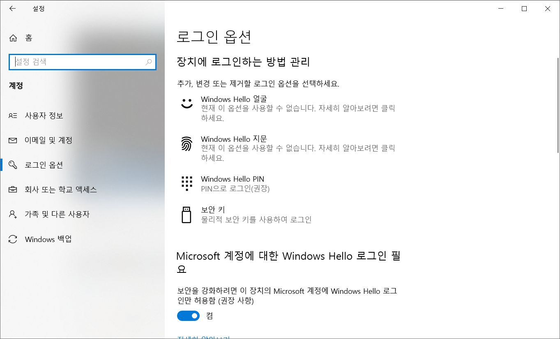Image resolution: width=560 pixels, height=339 pixels.
Task: Select Windows Hello PIN option
Action: [x=289, y=184]
